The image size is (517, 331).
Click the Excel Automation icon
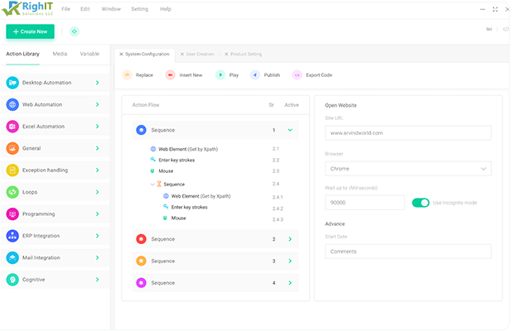(12, 127)
